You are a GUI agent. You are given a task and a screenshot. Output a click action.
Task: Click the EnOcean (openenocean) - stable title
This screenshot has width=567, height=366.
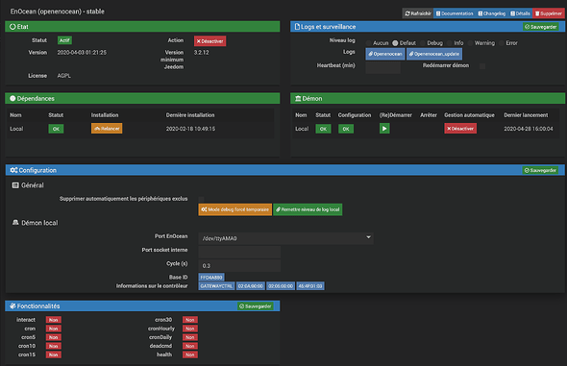[x=57, y=12]
